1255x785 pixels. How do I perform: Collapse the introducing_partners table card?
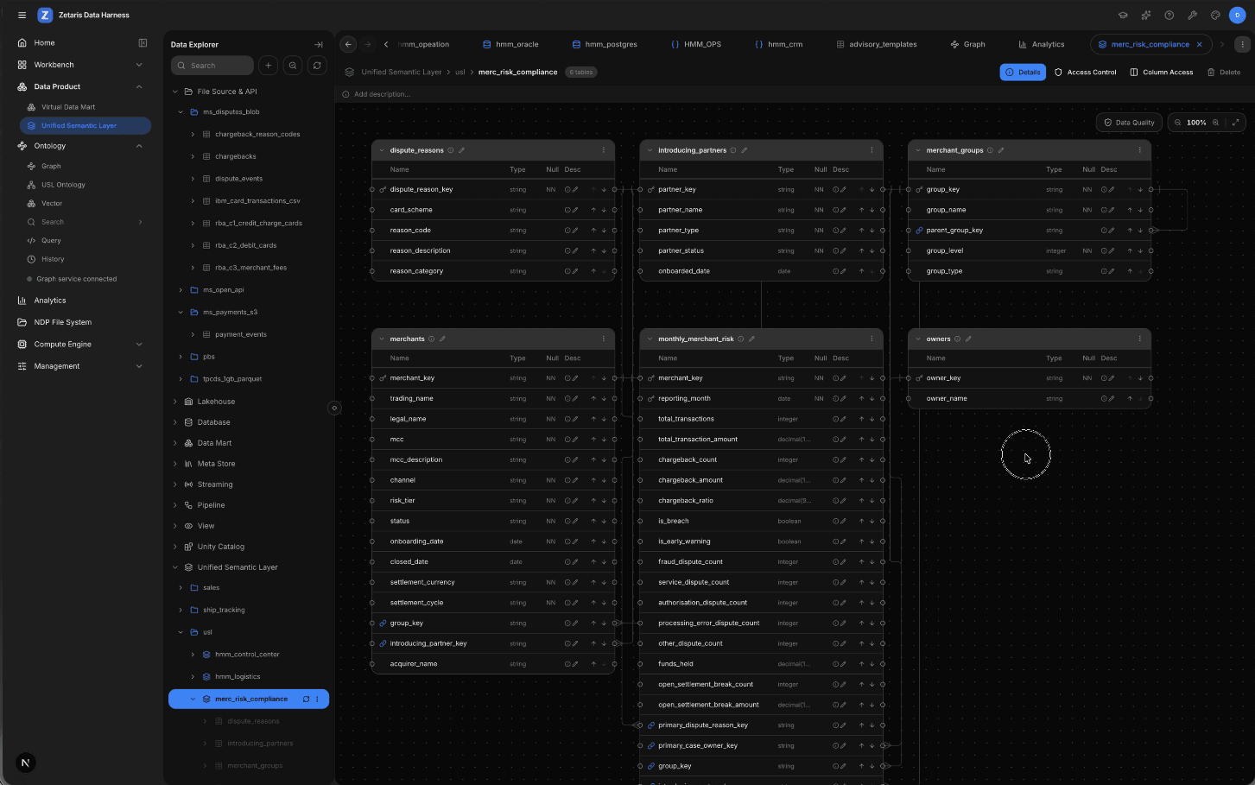(x=650, y=150)
